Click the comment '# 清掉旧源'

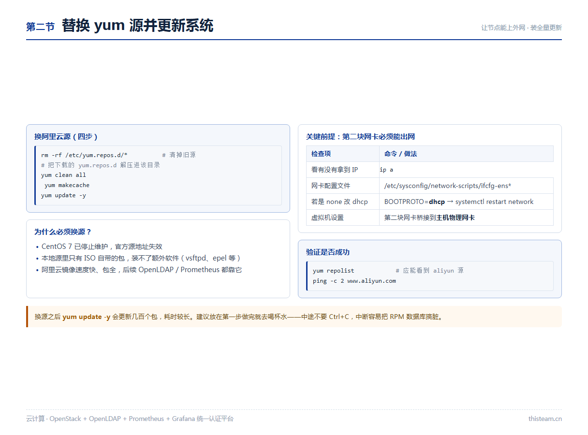coord(179,155)
